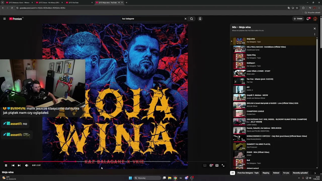Skip back to the previous video

click(x=13, y=165)
